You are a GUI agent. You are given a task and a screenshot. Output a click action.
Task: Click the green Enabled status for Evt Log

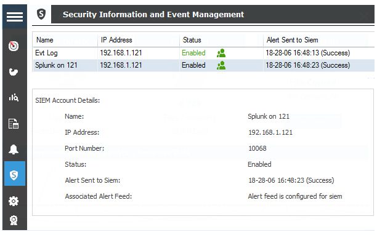pos(193,53)
